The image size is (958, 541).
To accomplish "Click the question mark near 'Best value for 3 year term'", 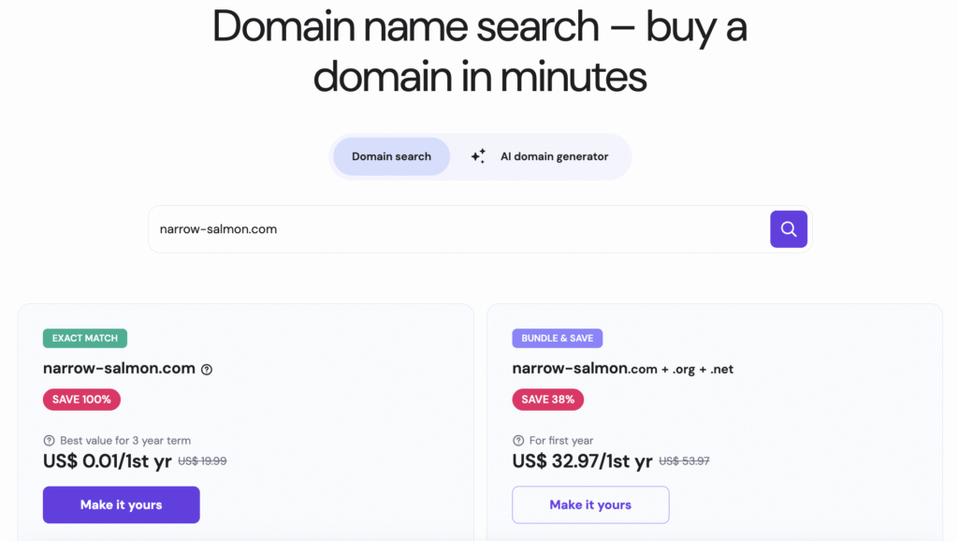I will tap(49, 440).
